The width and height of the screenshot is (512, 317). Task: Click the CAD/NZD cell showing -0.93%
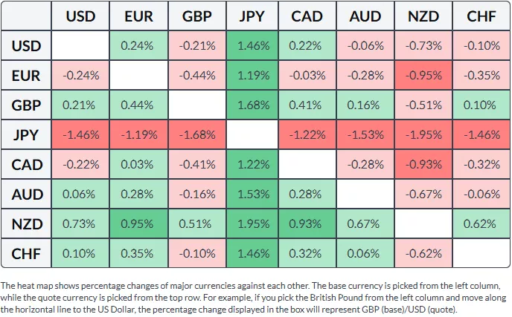423,164
